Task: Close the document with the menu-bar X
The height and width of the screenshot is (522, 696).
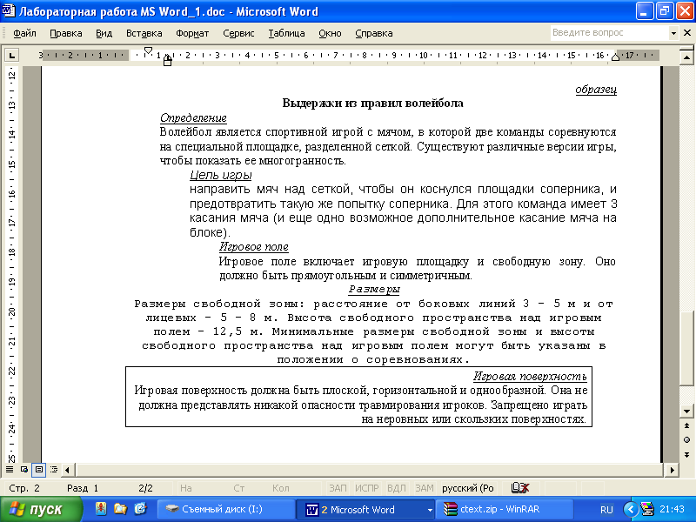Action: [687, 33]
